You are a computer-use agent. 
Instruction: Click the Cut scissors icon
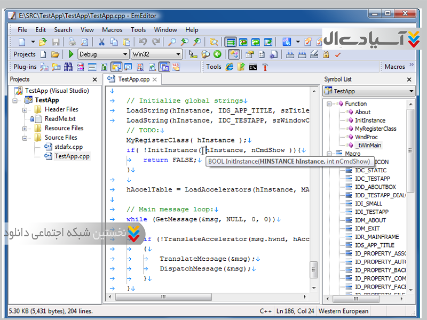tap(101, 42)
